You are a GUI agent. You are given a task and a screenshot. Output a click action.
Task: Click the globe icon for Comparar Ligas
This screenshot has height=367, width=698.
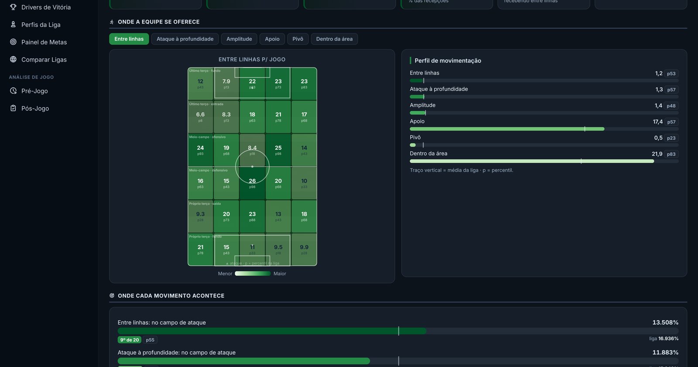[13, 59]
